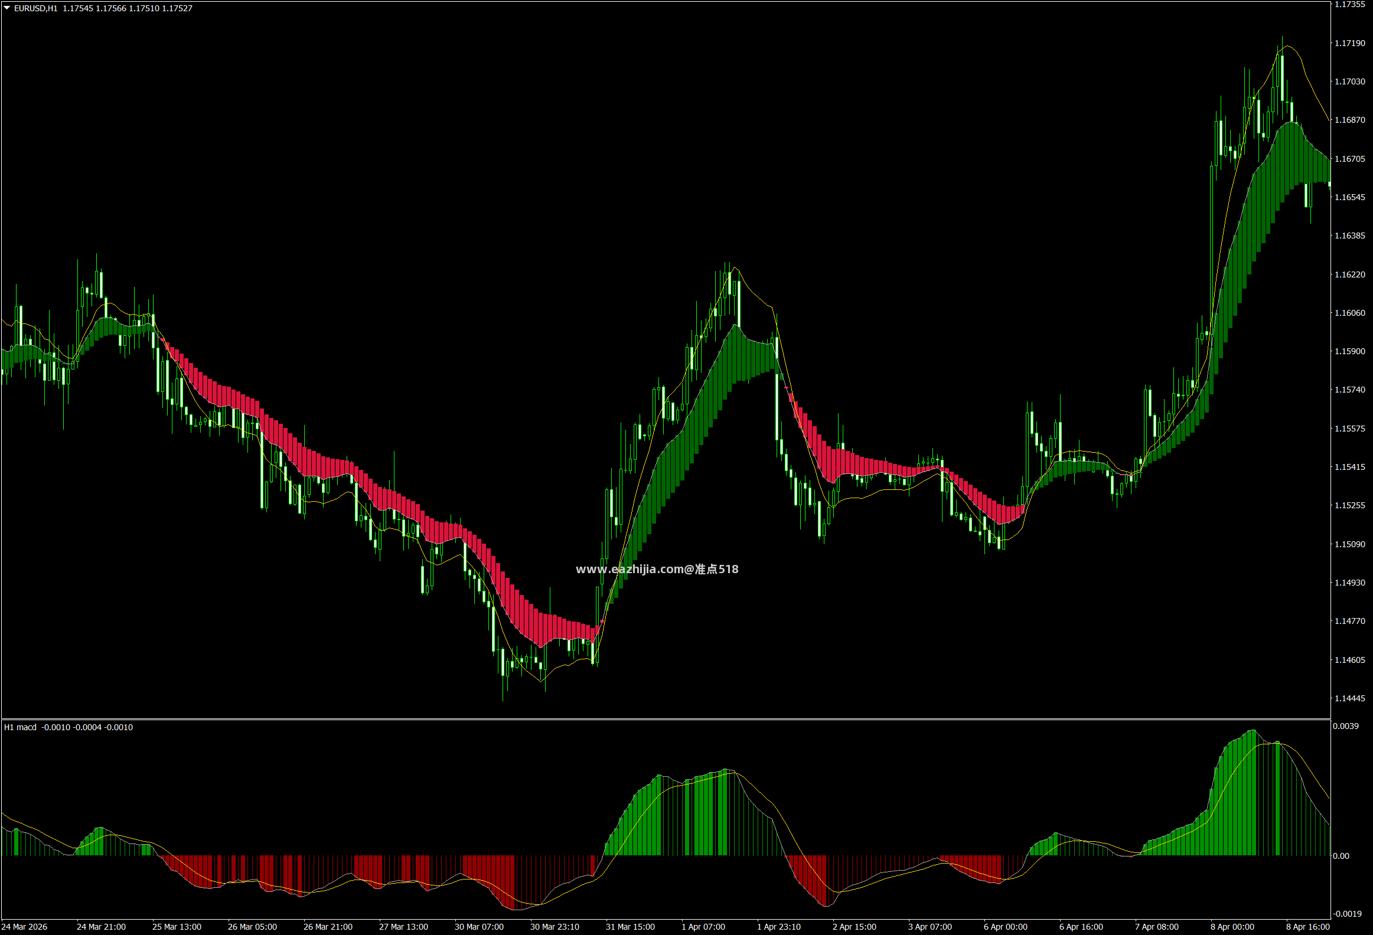Viewport: 1373px width, 935px height.
Task: Select the 1.15090 price scale label
Action: point(1350,545)
